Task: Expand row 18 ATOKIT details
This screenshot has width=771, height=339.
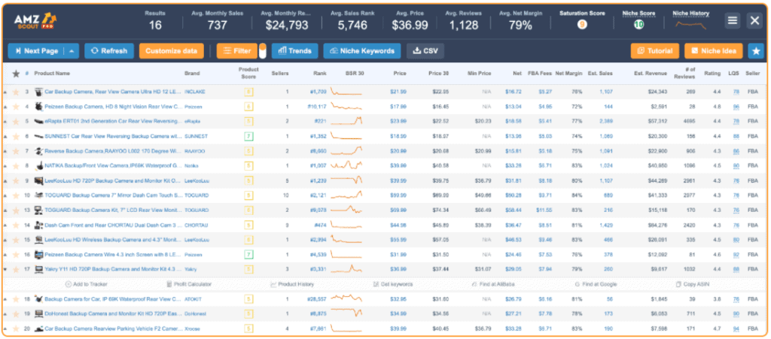Action: click(x=5, y=298)
